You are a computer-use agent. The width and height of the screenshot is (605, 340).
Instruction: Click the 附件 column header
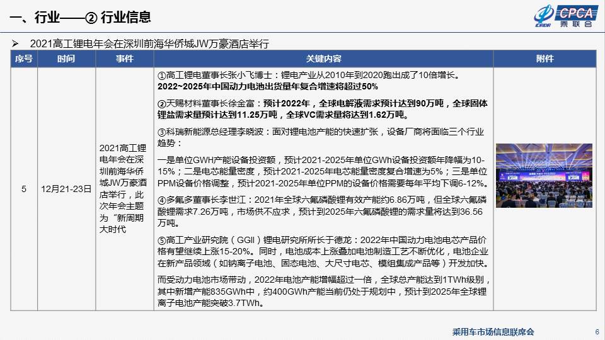[544, 59]
